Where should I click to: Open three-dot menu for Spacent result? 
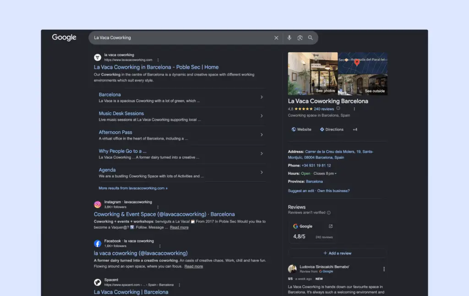[180, 285]
